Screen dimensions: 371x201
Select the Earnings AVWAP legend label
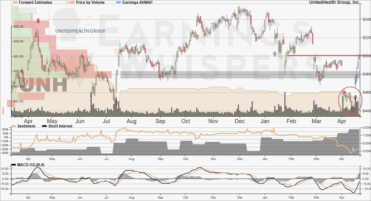(138, 2)
